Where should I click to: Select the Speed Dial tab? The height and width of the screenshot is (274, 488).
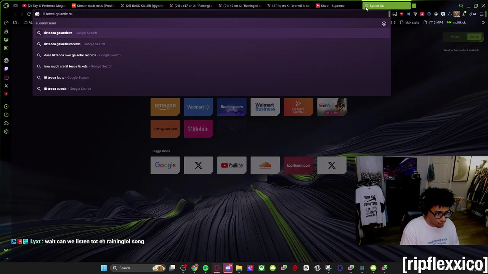[386, 6]
